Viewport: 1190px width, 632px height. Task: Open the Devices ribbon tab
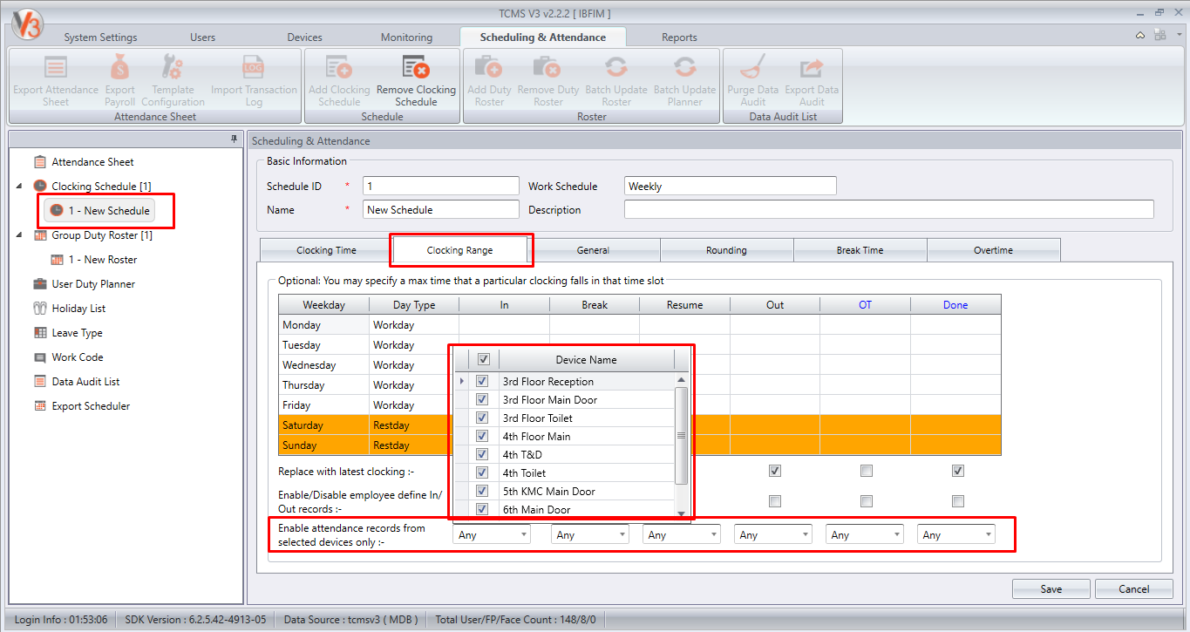(x=304, y=37)
